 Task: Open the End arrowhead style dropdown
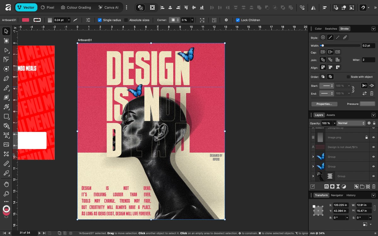coord(326,93)
